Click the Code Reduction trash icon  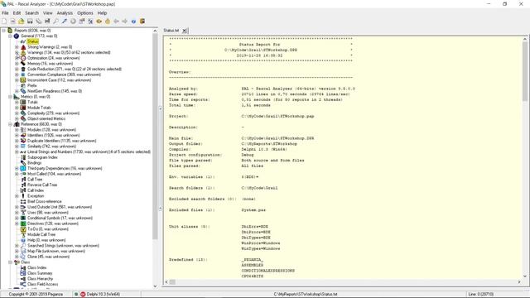[23, 69]
